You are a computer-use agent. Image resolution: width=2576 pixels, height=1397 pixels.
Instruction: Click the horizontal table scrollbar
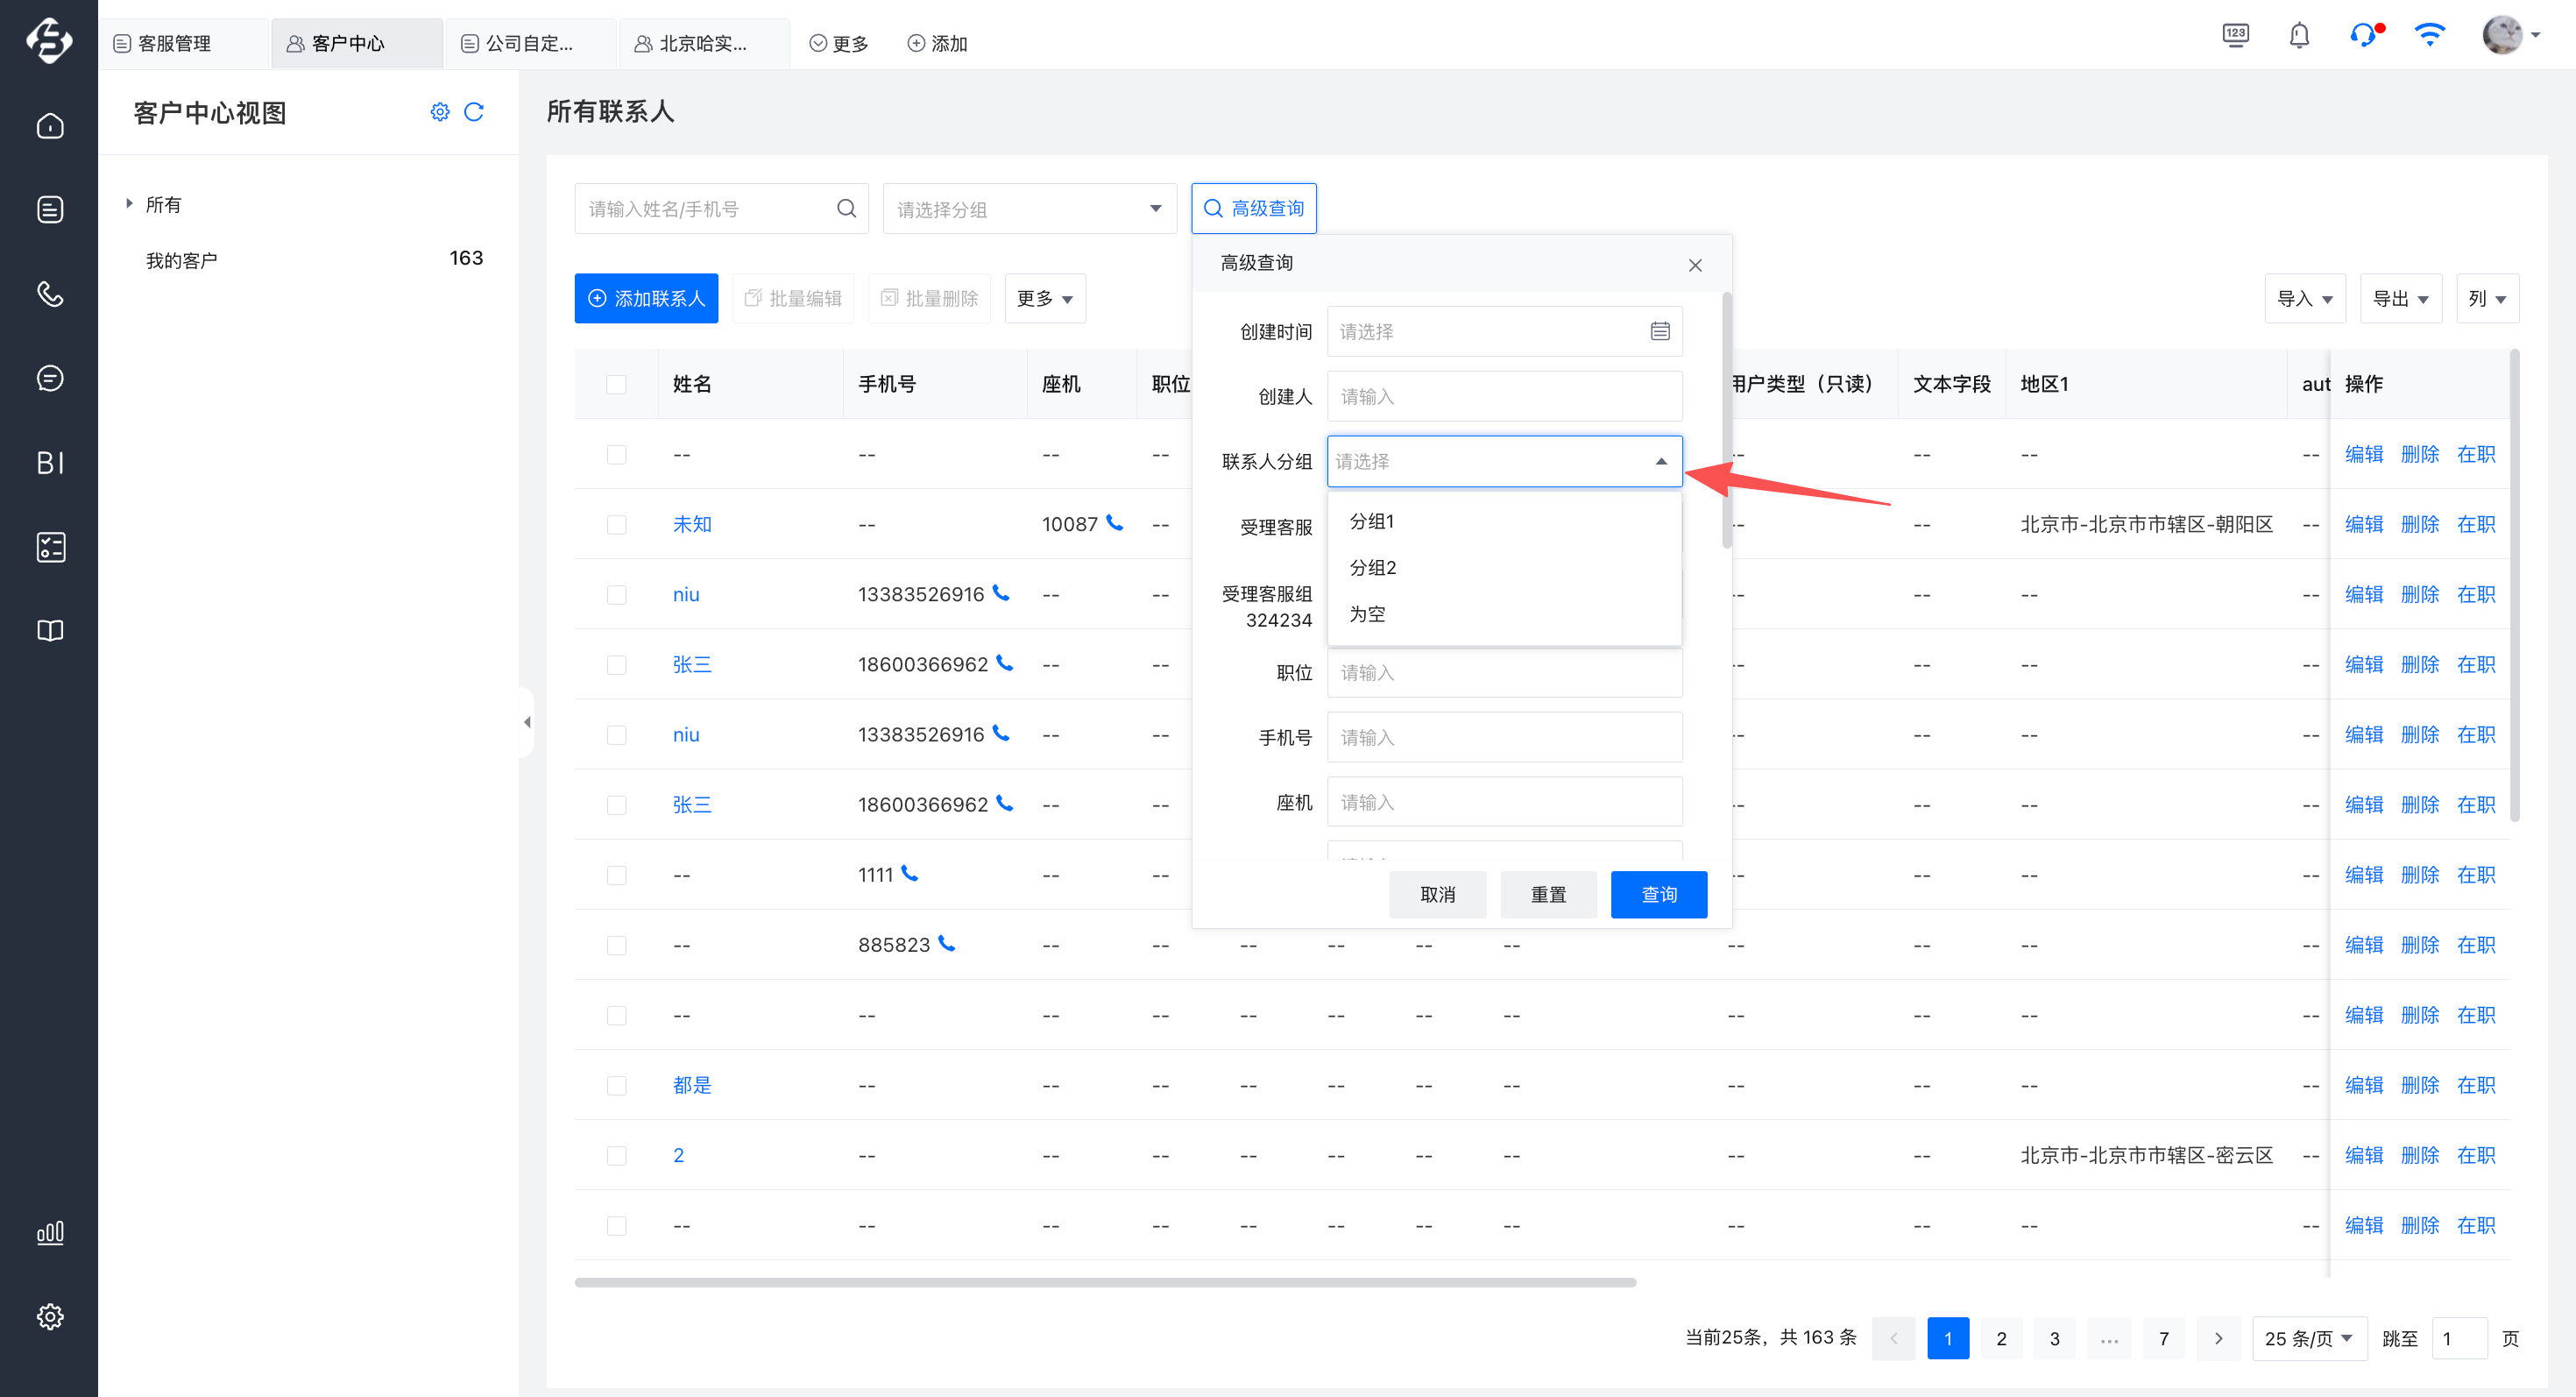[x=1104, y=1282]
